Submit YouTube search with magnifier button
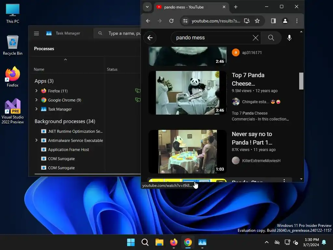The width and height of the screenshot is (333, 250). [x=271, y=38]
